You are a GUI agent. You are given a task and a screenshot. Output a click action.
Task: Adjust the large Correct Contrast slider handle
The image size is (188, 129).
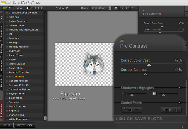(146, 74)
